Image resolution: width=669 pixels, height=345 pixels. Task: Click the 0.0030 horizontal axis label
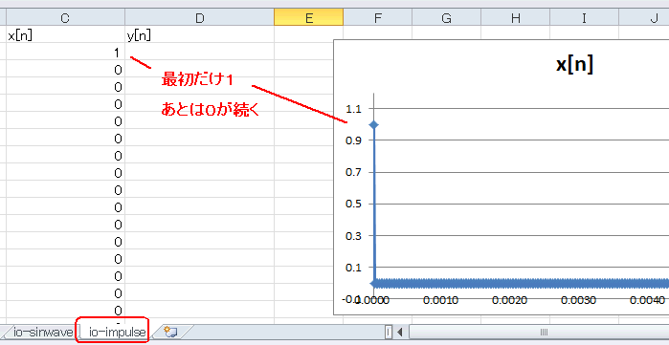578,300
